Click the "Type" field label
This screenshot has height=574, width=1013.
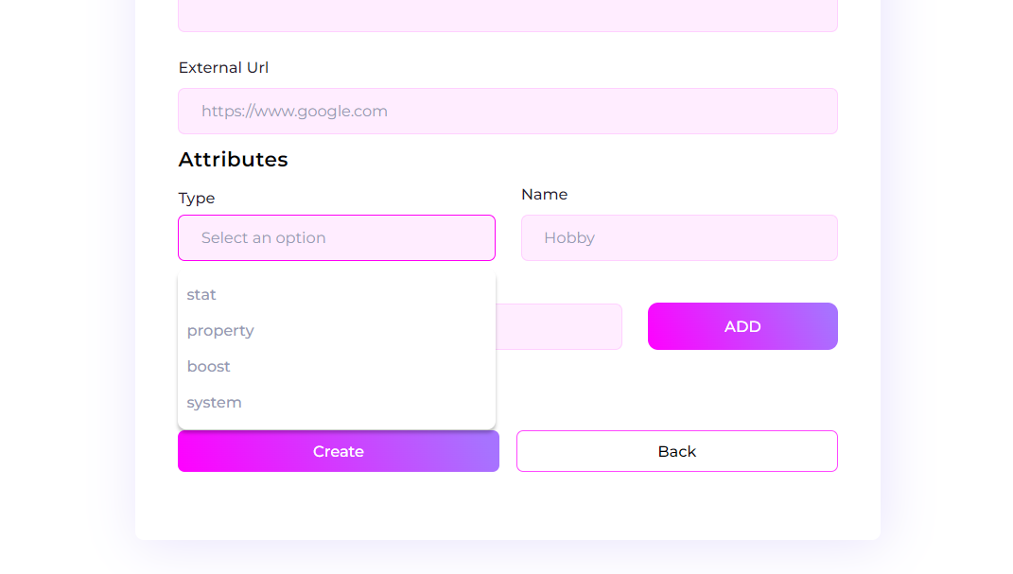point(197,199)
